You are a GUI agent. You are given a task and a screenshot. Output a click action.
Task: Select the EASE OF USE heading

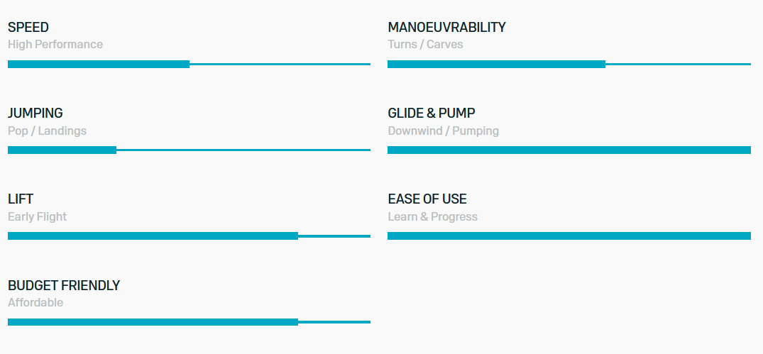point(427,199)
